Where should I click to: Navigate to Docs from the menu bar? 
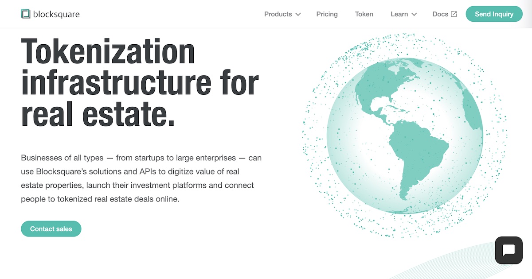pyautogui.click(x=439, y=14)
